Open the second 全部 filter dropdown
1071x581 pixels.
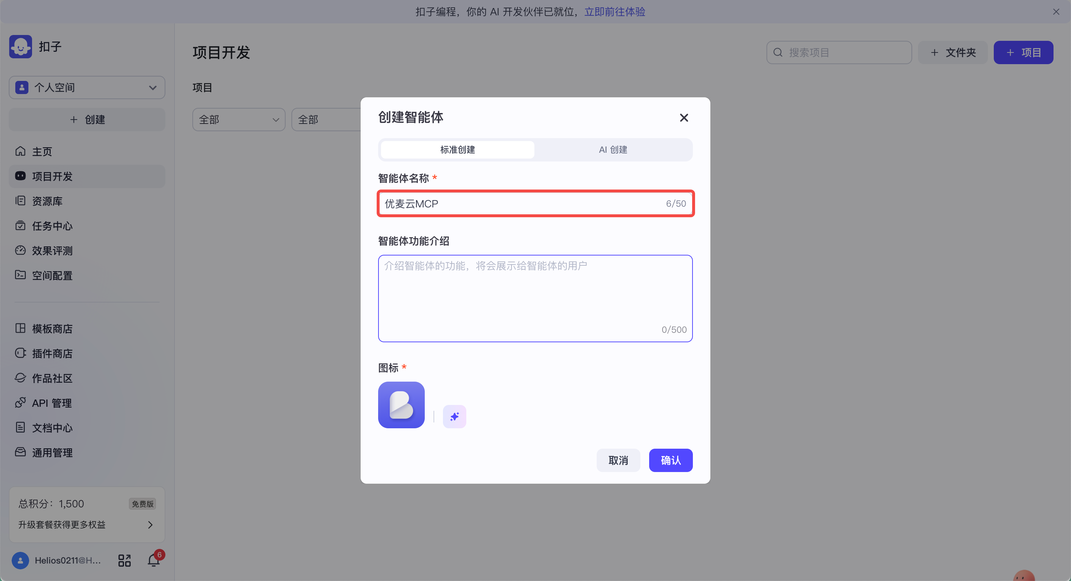pyautogui.click(x=326, y=120)
